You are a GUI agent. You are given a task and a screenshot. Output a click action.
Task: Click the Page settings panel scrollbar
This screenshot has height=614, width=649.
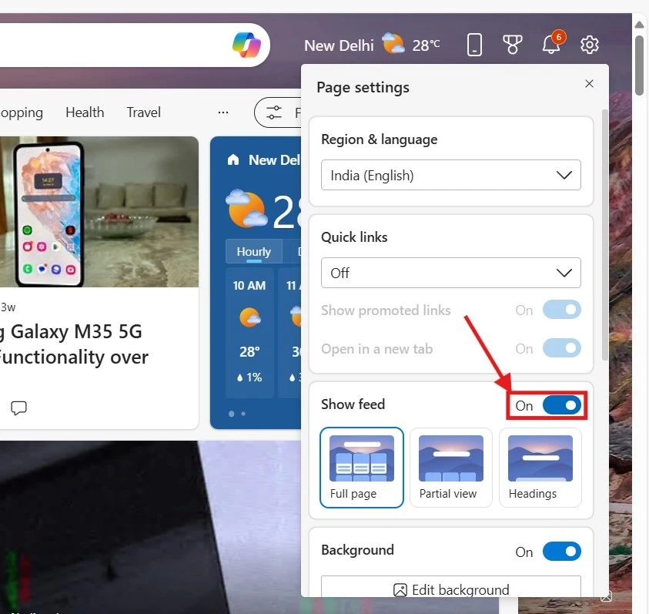[604, 235]
